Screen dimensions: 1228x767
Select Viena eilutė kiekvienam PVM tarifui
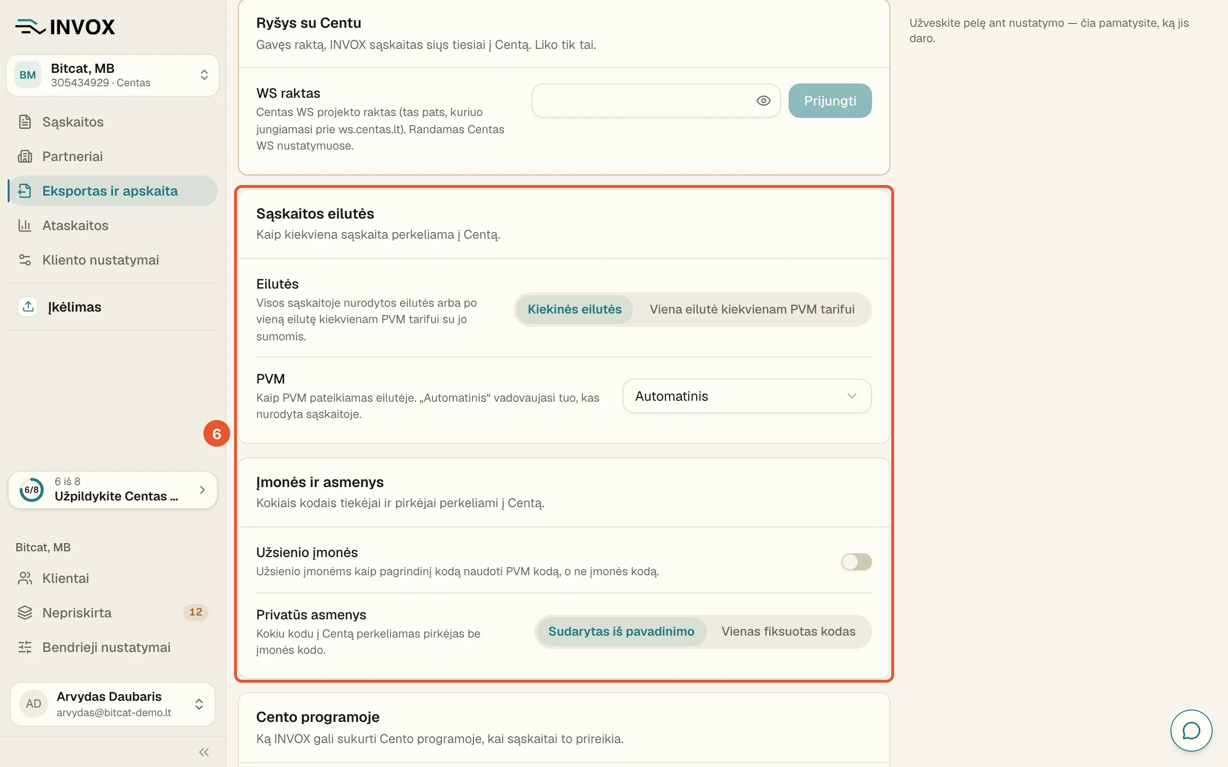(752, 310)
